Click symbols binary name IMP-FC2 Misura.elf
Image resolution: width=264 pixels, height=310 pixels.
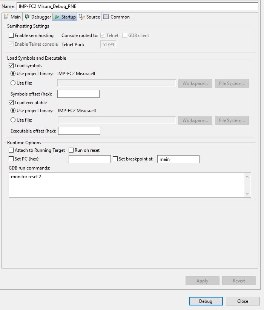76,74
